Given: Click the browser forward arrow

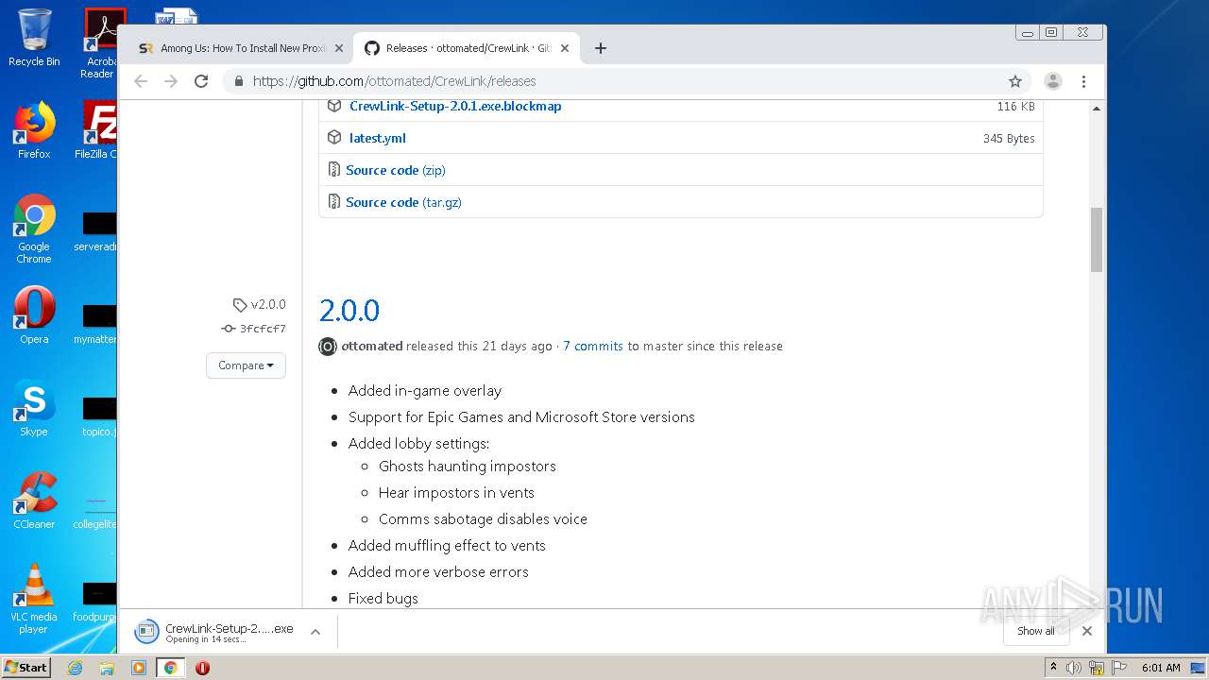Looking at the screenshot, I should (171, 81).
